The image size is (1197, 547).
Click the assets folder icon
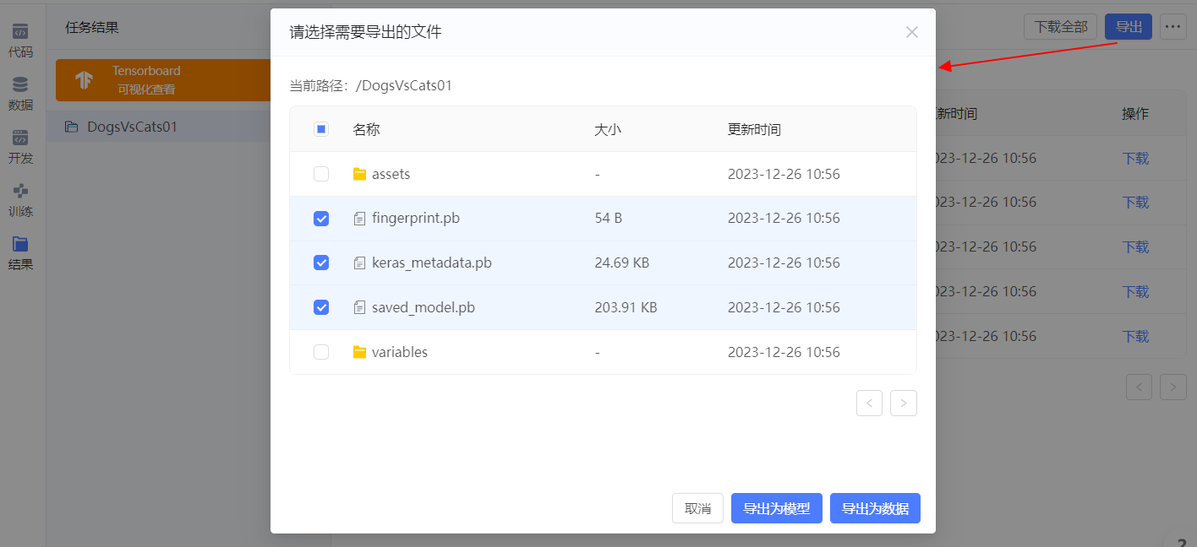359,174
